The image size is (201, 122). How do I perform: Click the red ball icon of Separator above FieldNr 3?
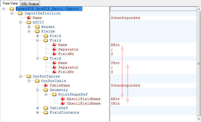click(x=55, y=67)
